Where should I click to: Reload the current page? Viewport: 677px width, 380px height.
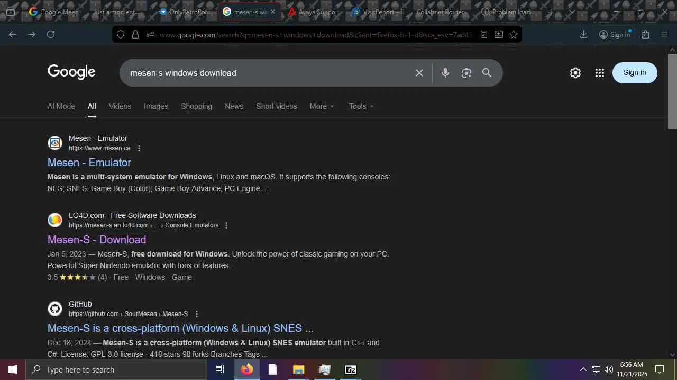51,34
